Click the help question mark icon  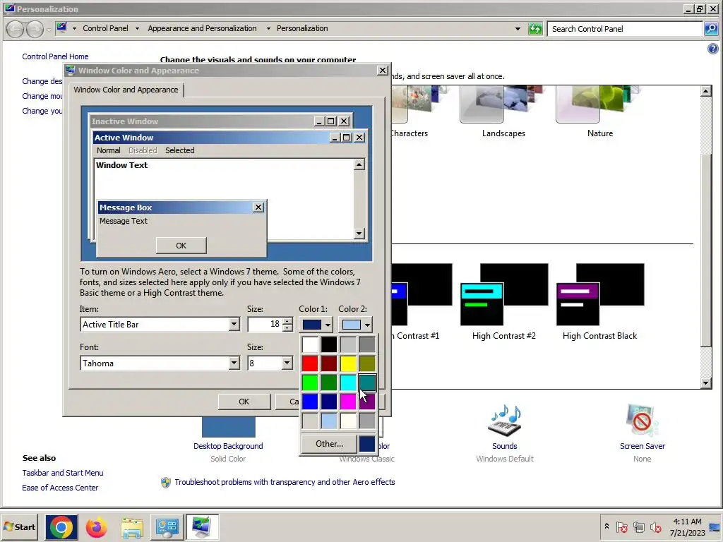[712, 49]
